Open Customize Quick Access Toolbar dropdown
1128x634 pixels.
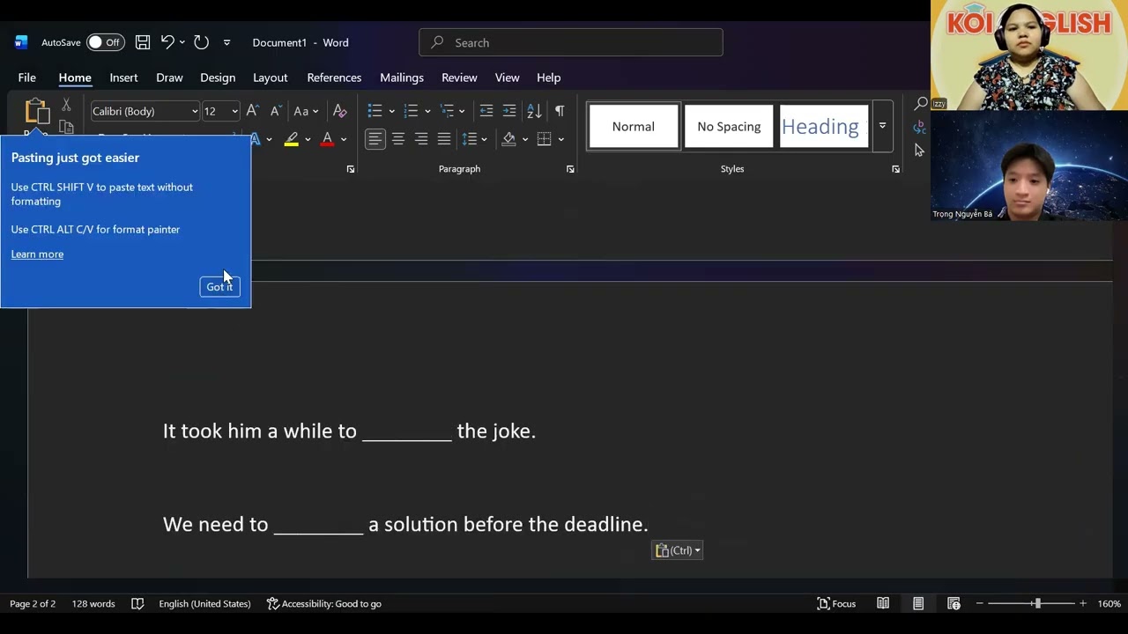click(226, 42)
